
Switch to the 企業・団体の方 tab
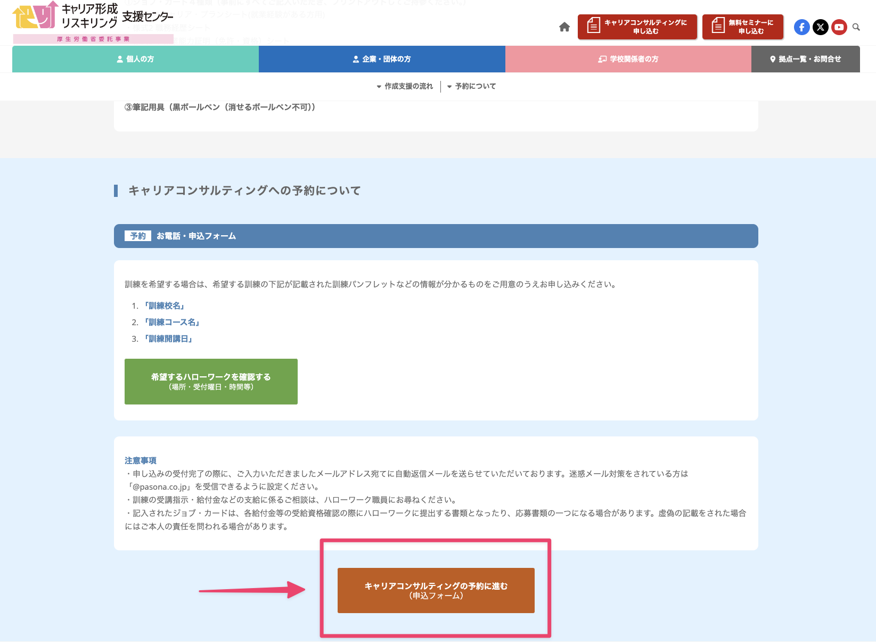click(382, 59)
